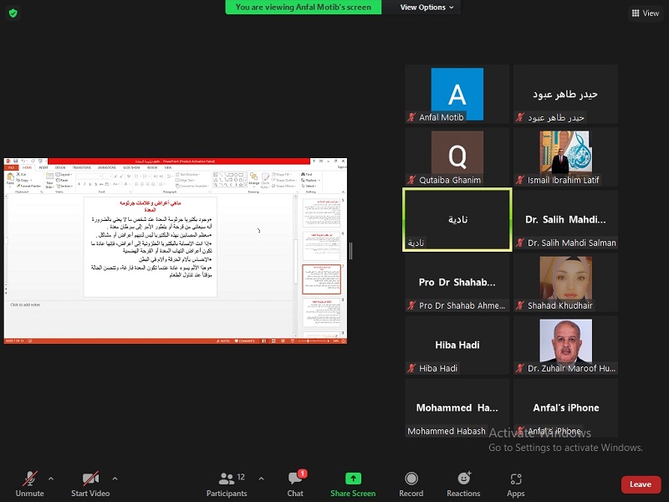Switch to the TRANSITIONS tab
669x502 pixels.
click(x=82, y=167)
